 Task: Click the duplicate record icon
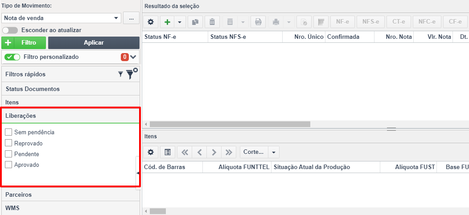coord(195,22)
